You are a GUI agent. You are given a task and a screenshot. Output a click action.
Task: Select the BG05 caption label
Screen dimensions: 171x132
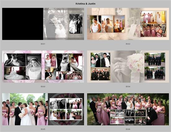(43, 129)
